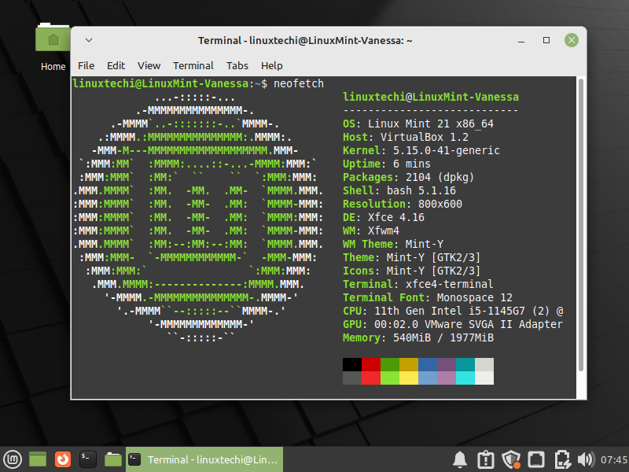The height and width of the screenshot is (472, 629).
Task: Open the Edit menu
Action: point(116,65)
